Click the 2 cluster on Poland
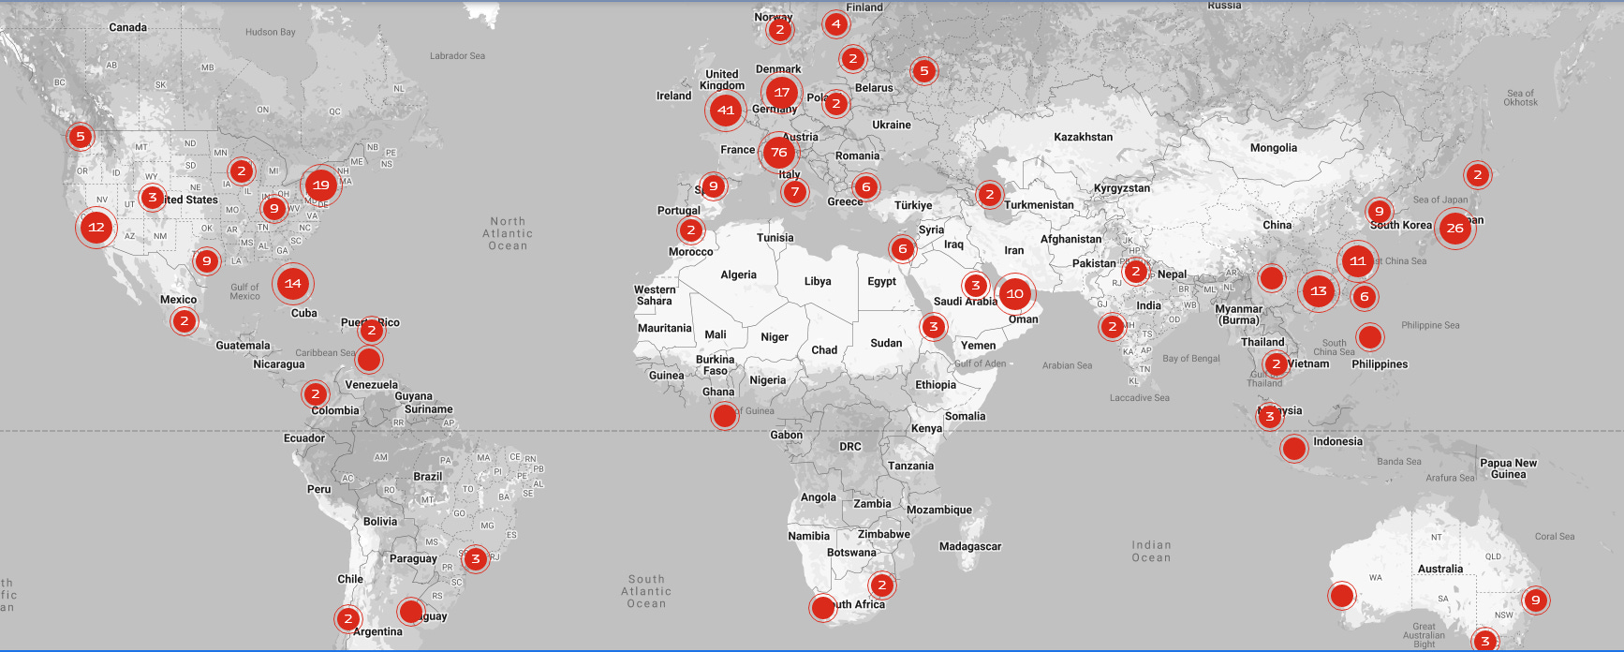 pyautogui.click(x=836, y=103)
